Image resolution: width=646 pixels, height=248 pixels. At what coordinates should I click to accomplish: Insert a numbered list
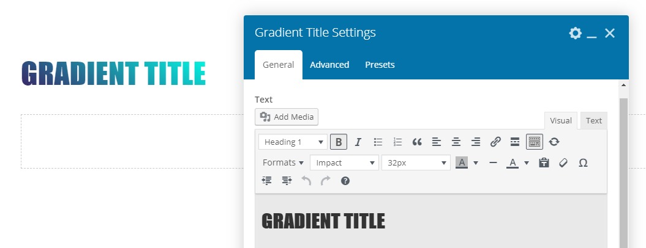[x=397, y=142]
